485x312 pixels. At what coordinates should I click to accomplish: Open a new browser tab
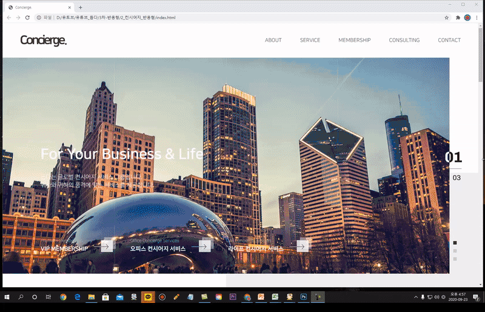click(81, 7)
